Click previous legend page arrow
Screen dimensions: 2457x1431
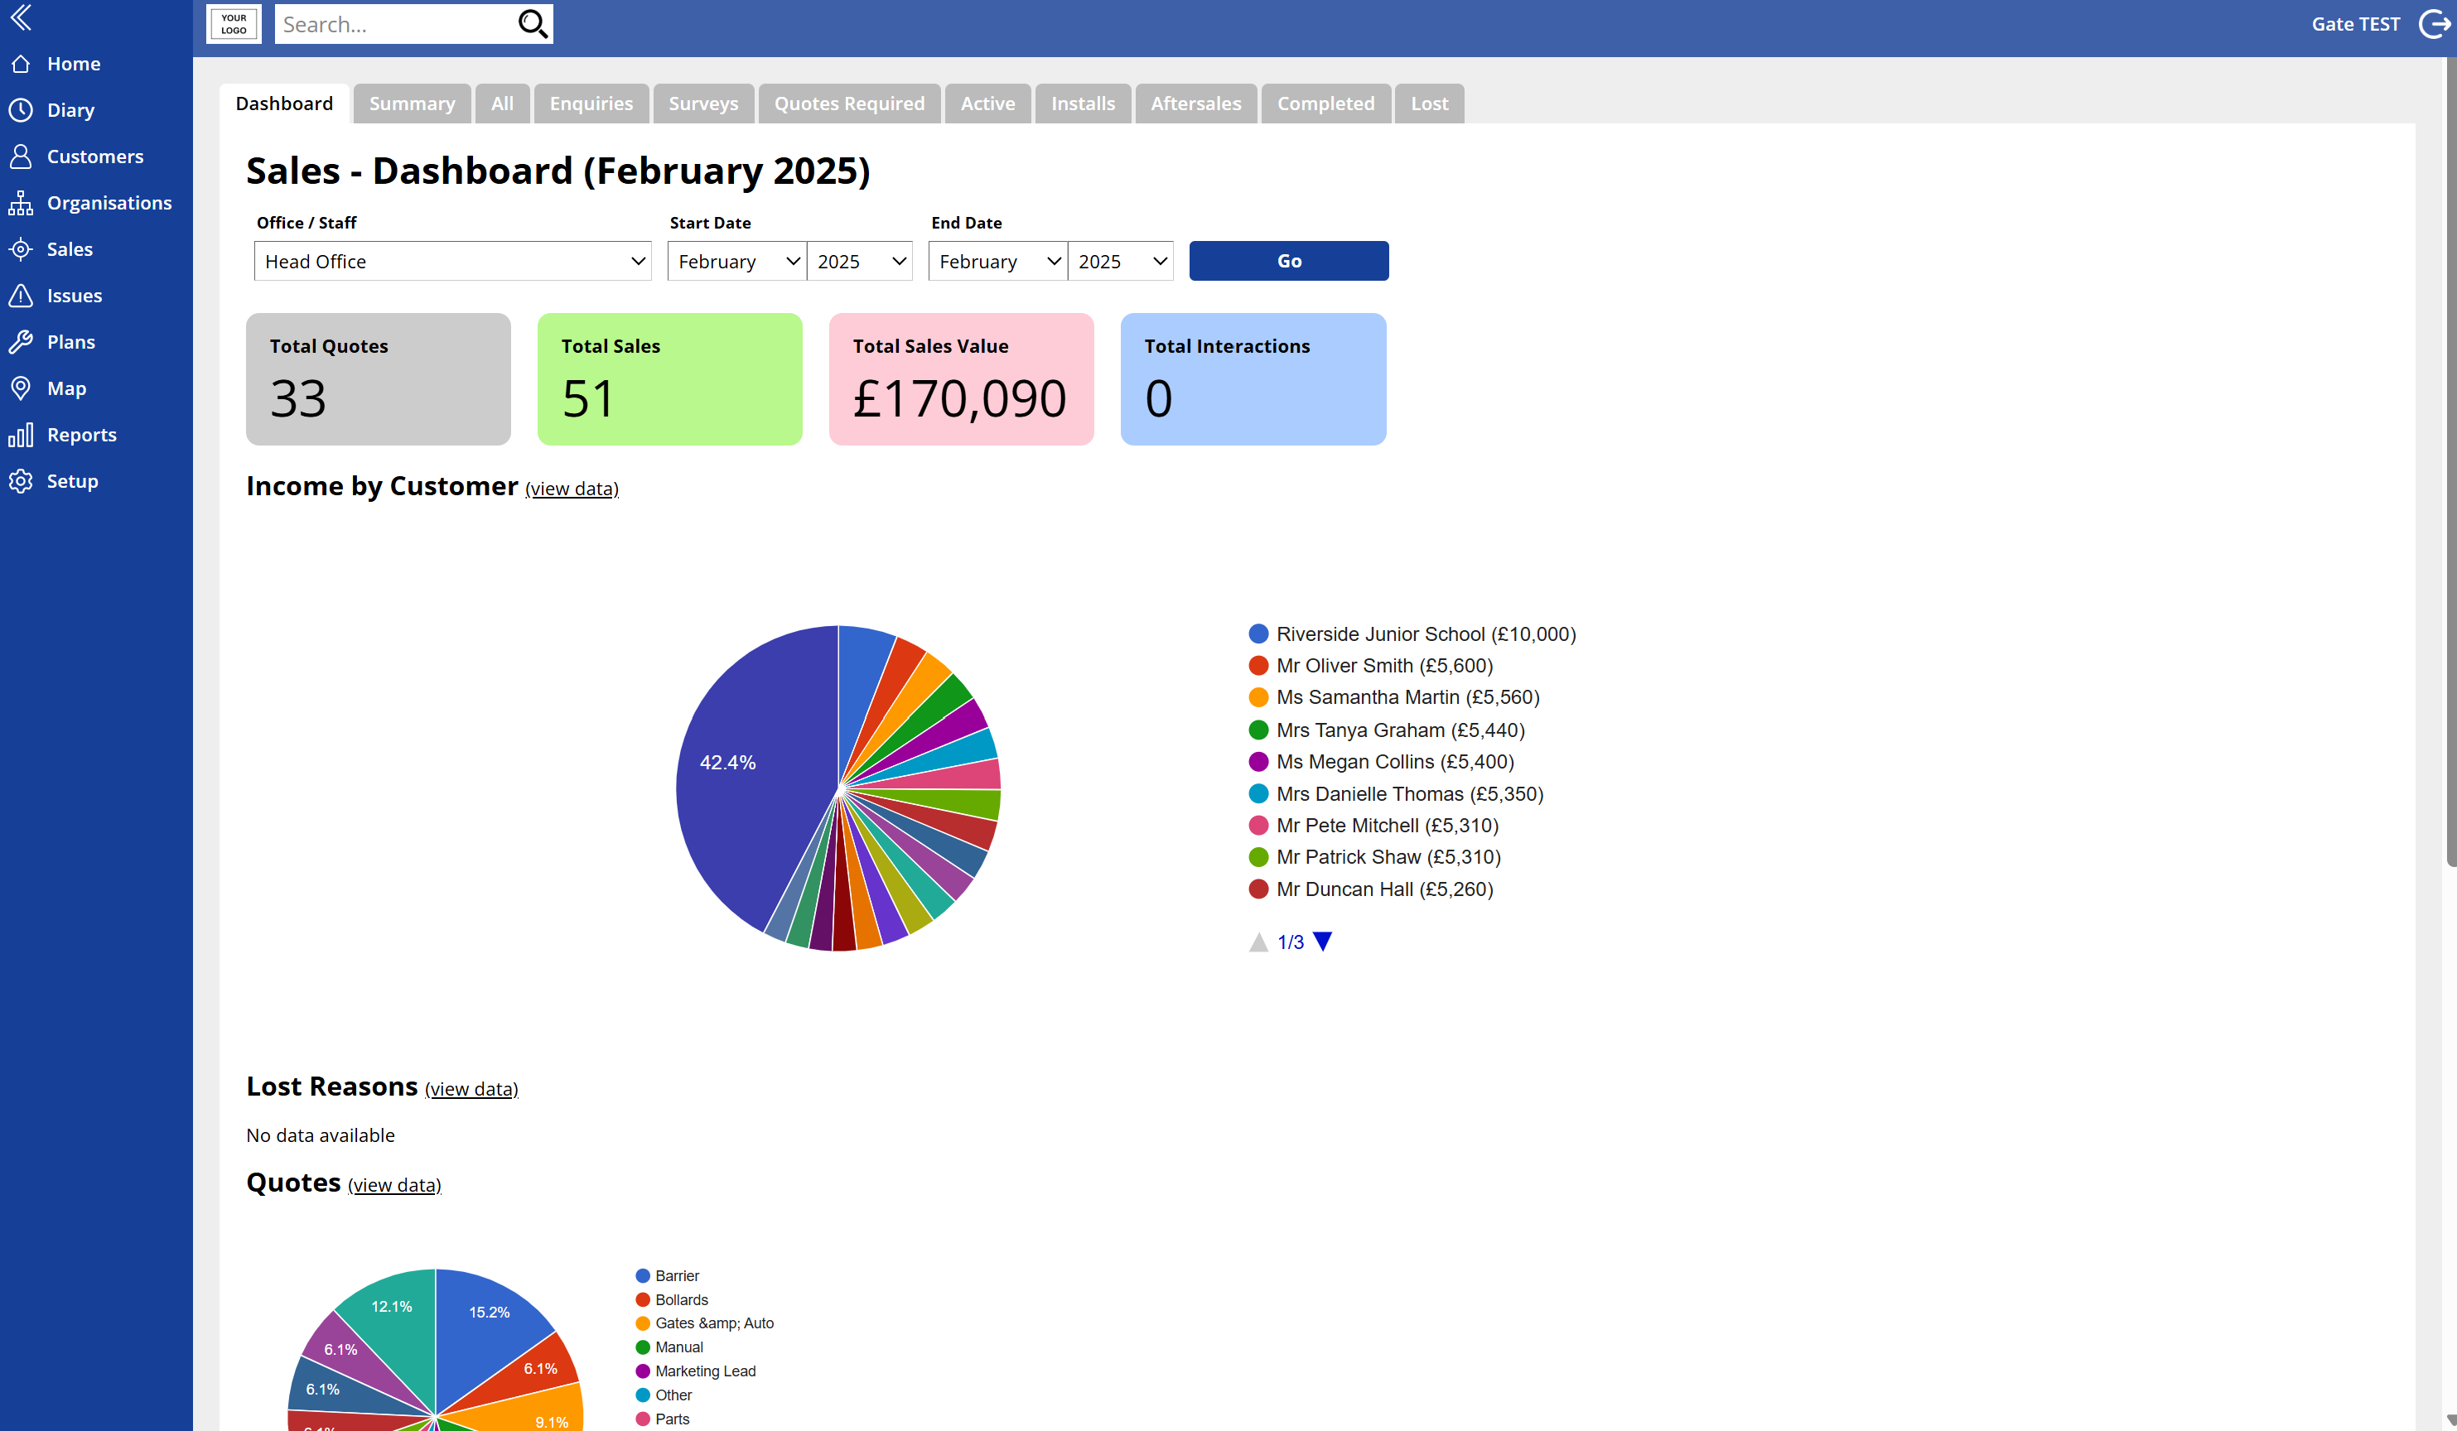pyautogui.click(x=1258, y=942)
